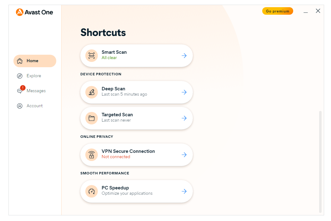Click the PC Speedup gauge icon
Screen dimensions: 331x221
click(x=92, y=191)
